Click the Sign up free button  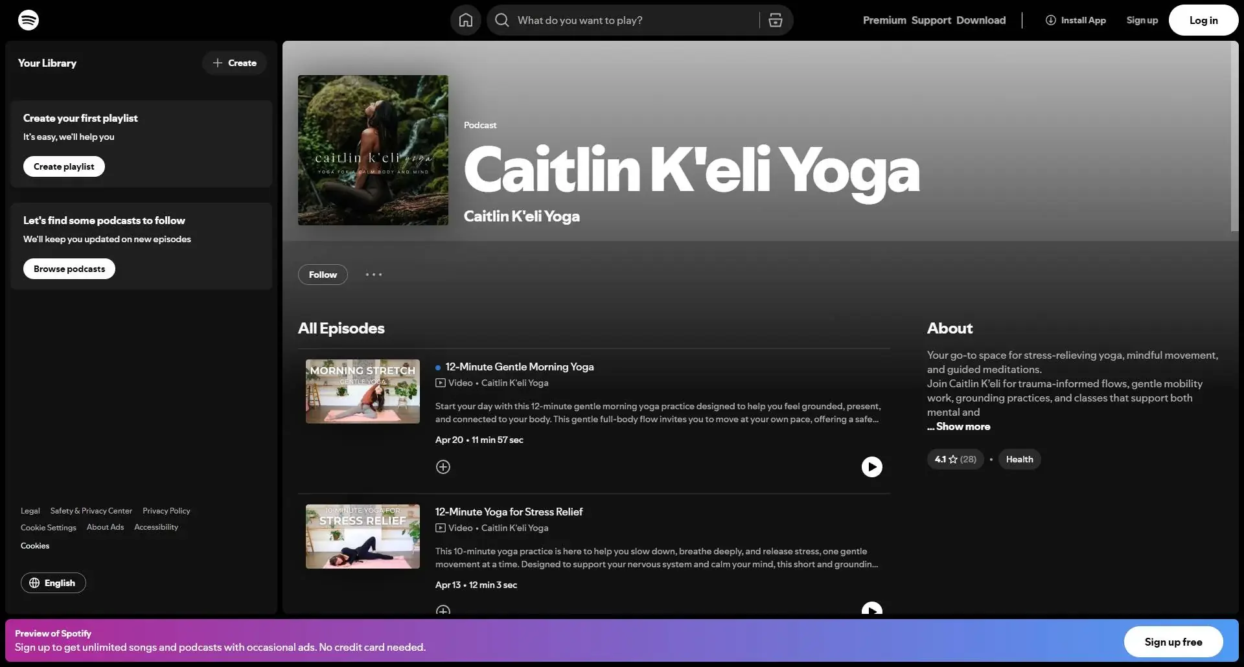click(1173, 642)
